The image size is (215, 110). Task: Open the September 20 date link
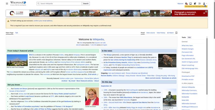106,86
